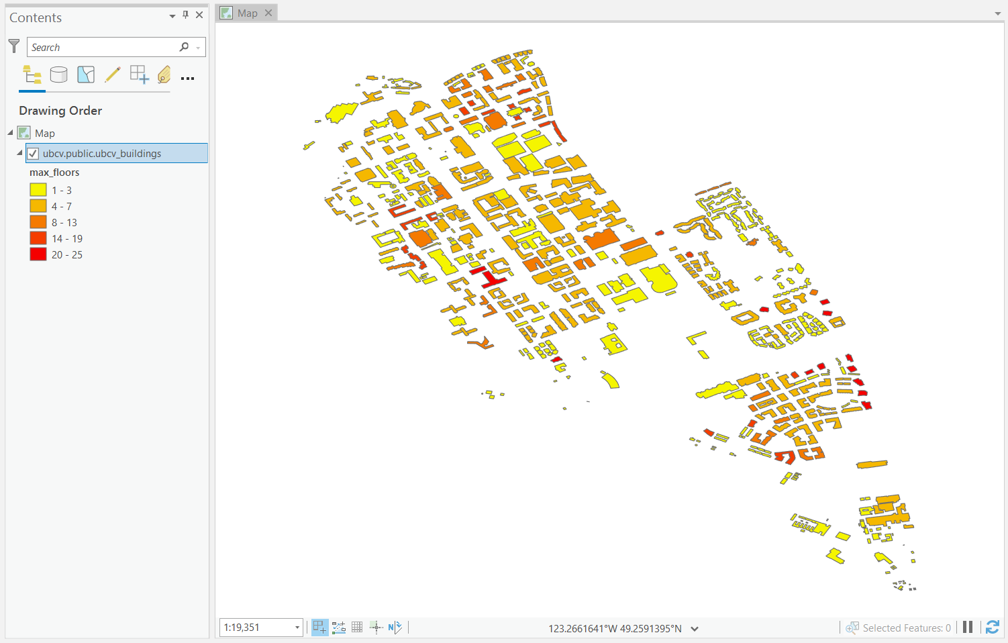Click the red 20 - 25 floors swatch
This screenshot has width=1008, height=643.
[38, 254]
